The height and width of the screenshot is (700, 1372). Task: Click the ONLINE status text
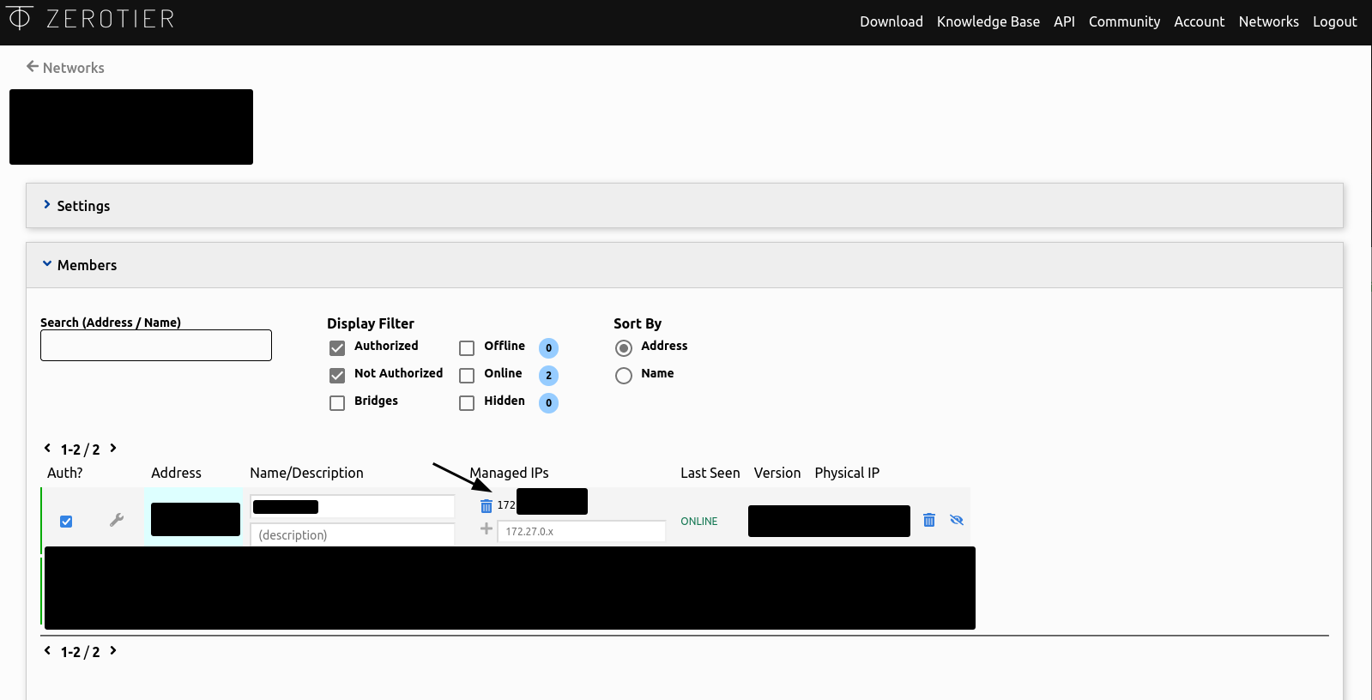(x=698, y=521)
